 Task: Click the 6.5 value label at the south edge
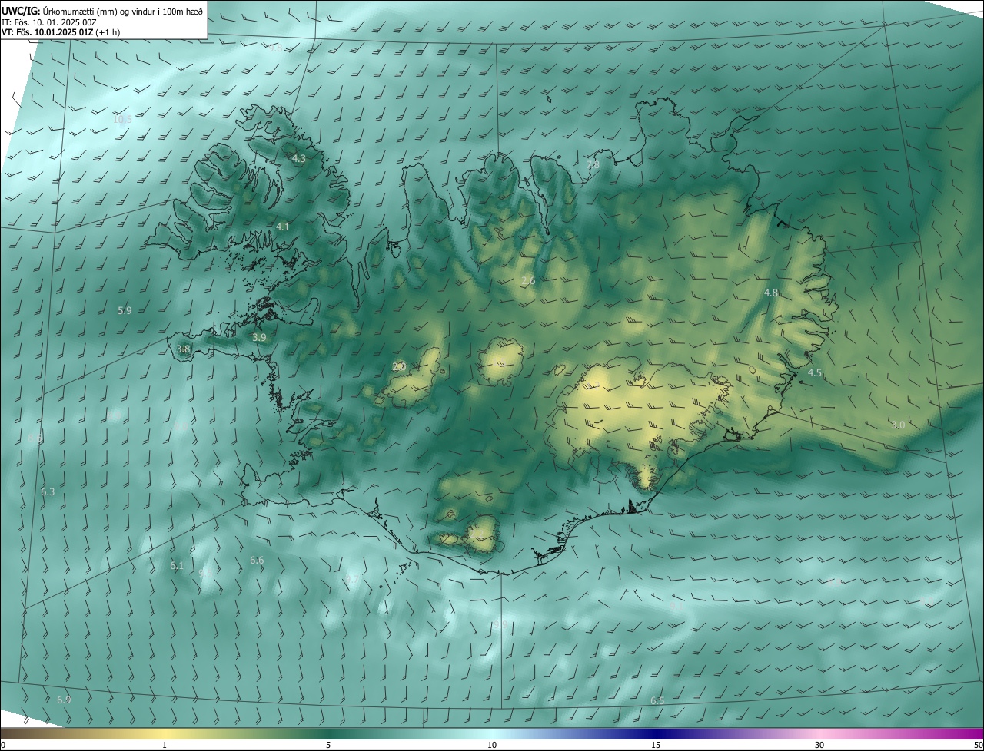click(x=657, y=700)
